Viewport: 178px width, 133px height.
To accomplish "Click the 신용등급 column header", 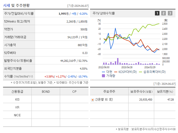I will (x=17, y=91).
